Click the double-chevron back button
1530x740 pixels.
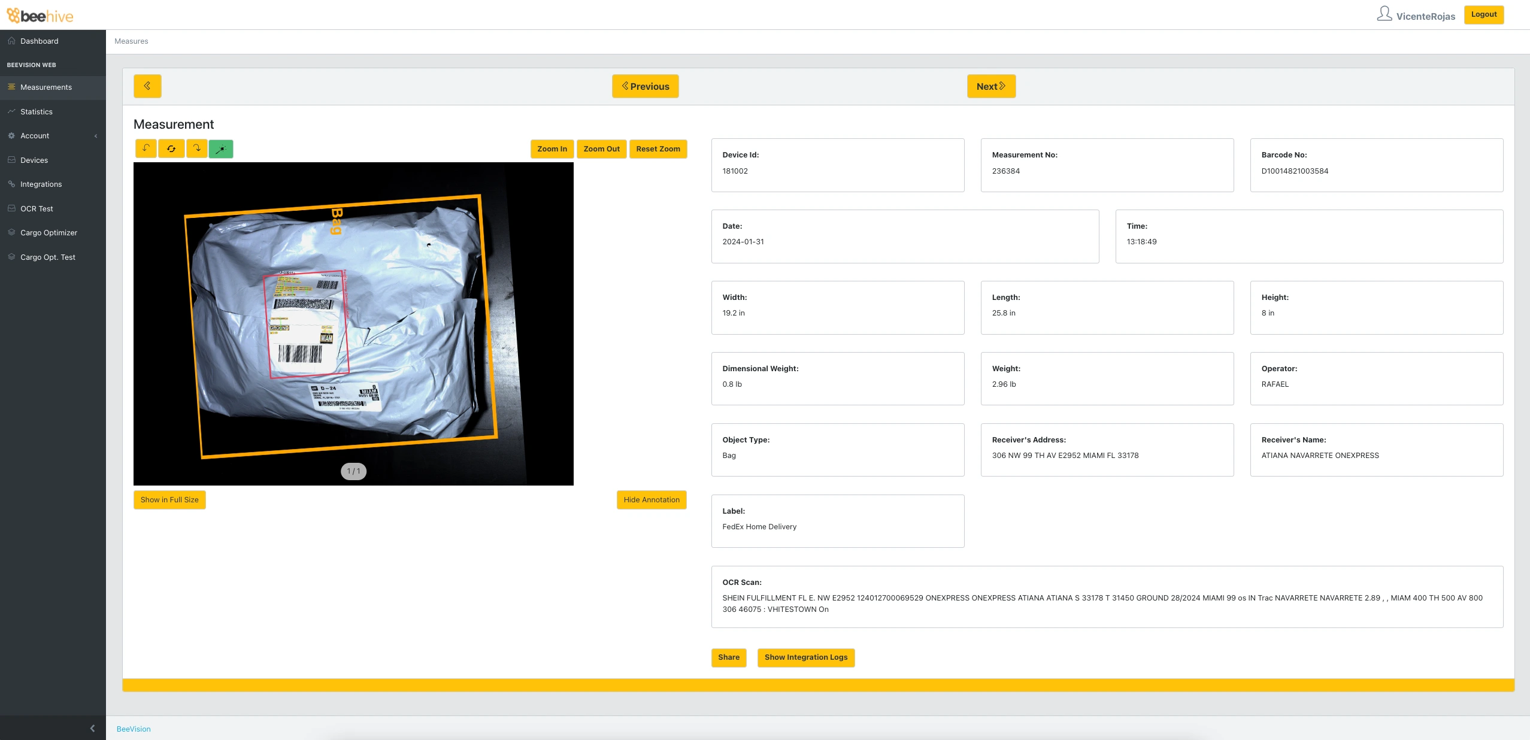pos(147,86)
